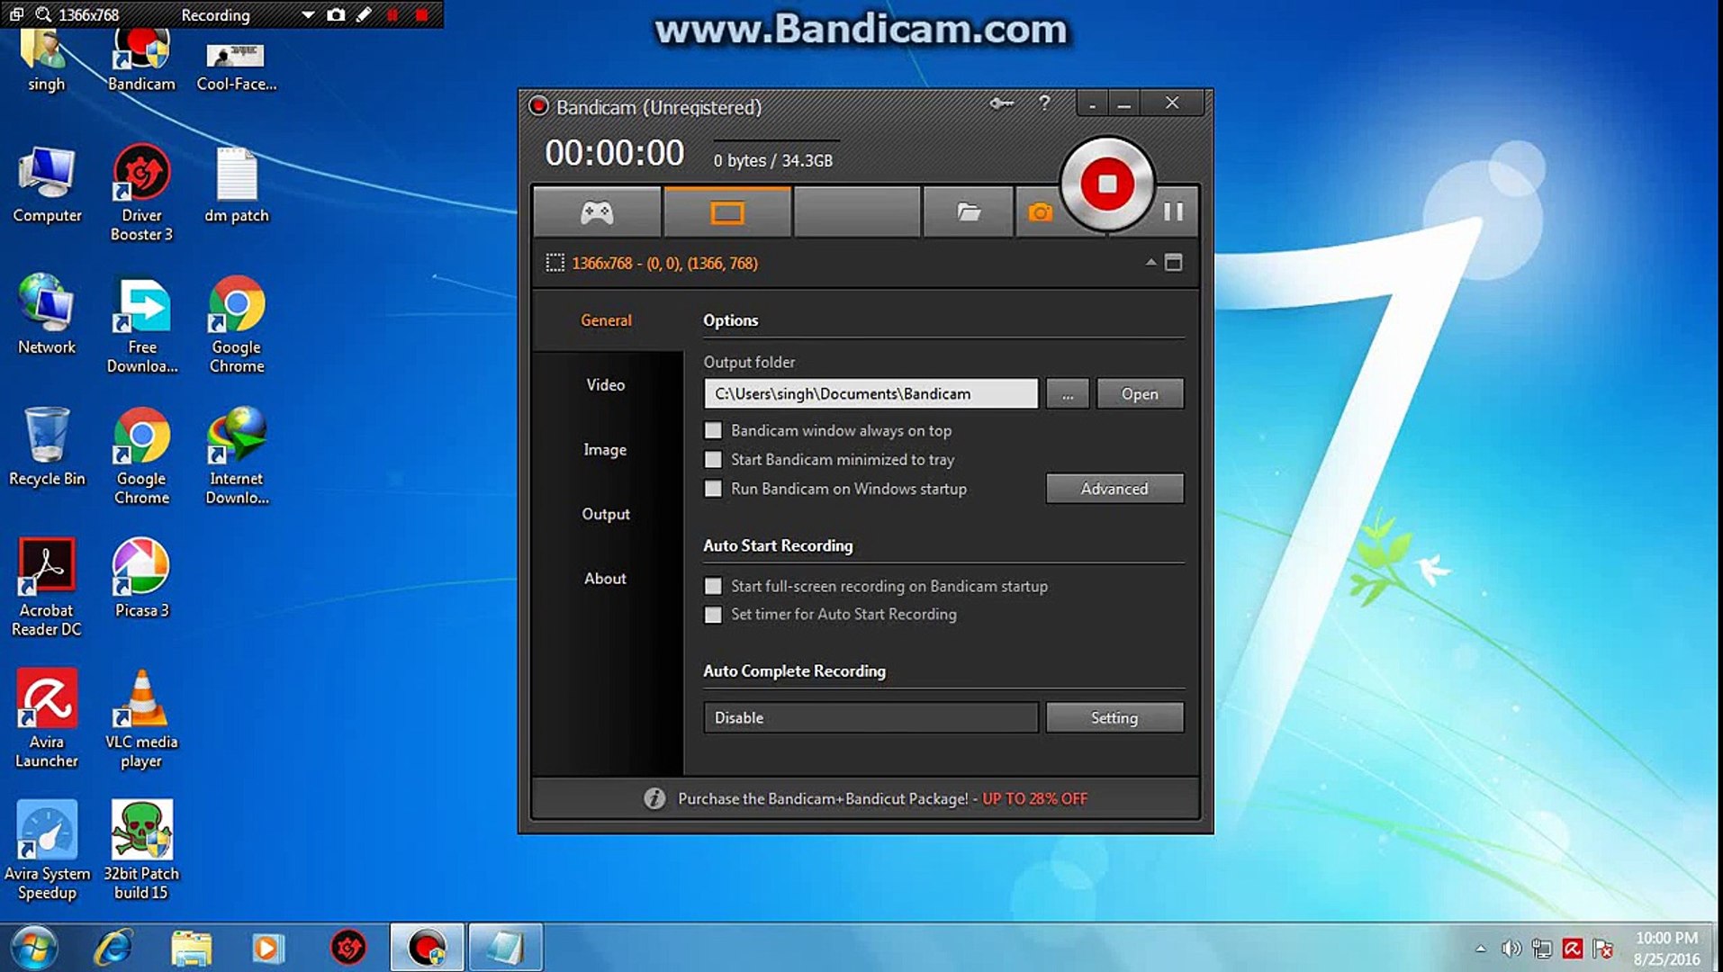The image size is (1723, 972).
Task: Open the Output settings tab
Action: point(606,514)
